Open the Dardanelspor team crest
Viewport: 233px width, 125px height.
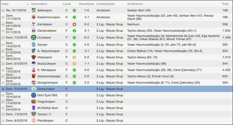33,30
